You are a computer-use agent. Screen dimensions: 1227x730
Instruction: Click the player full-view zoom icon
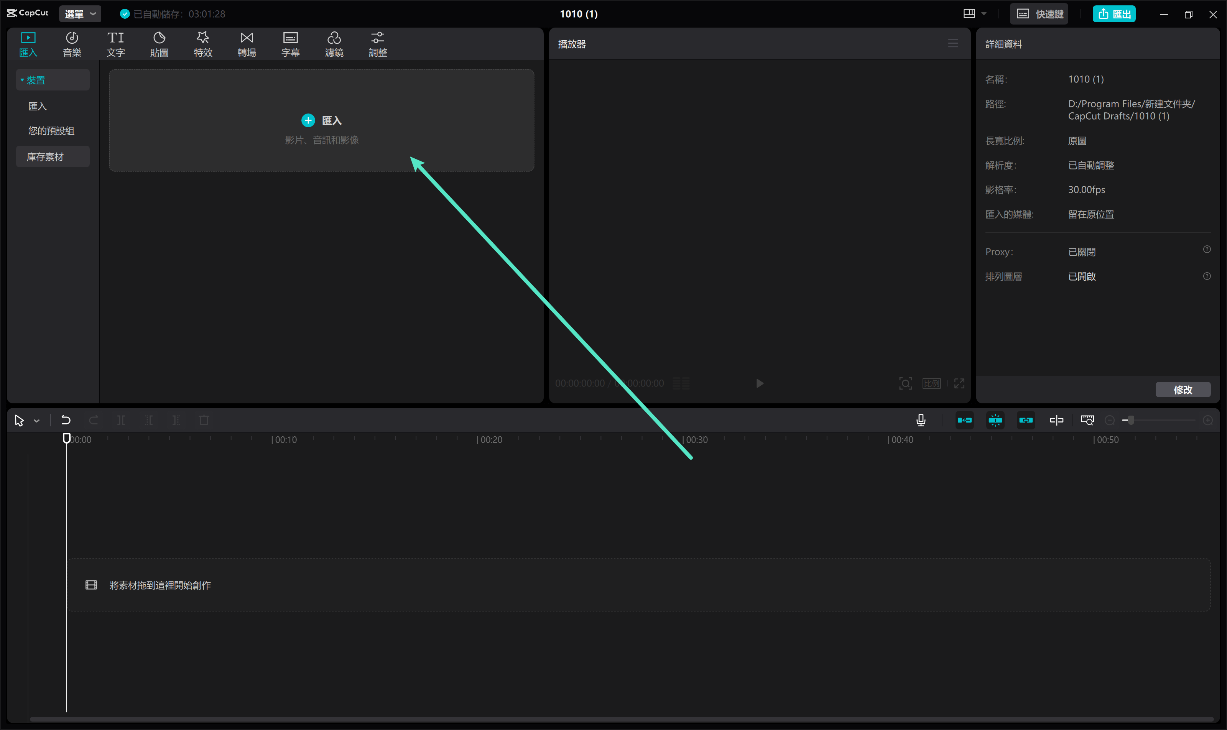coord(905,383)
